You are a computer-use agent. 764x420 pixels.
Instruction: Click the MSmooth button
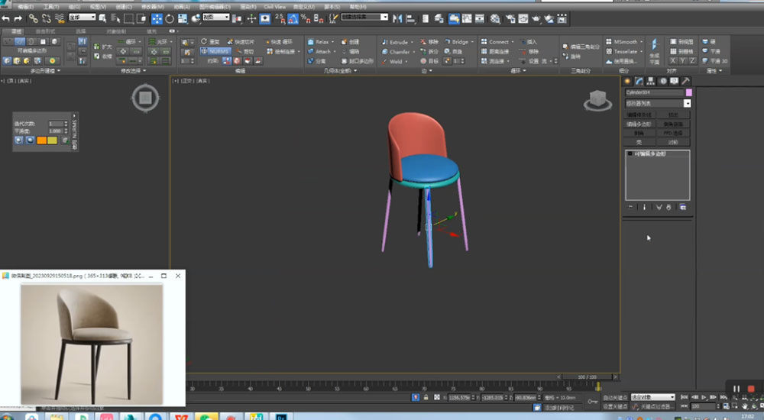[x=626, y=42]
